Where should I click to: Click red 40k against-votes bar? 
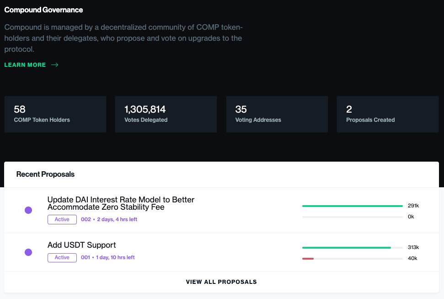(x=308, y=259)
